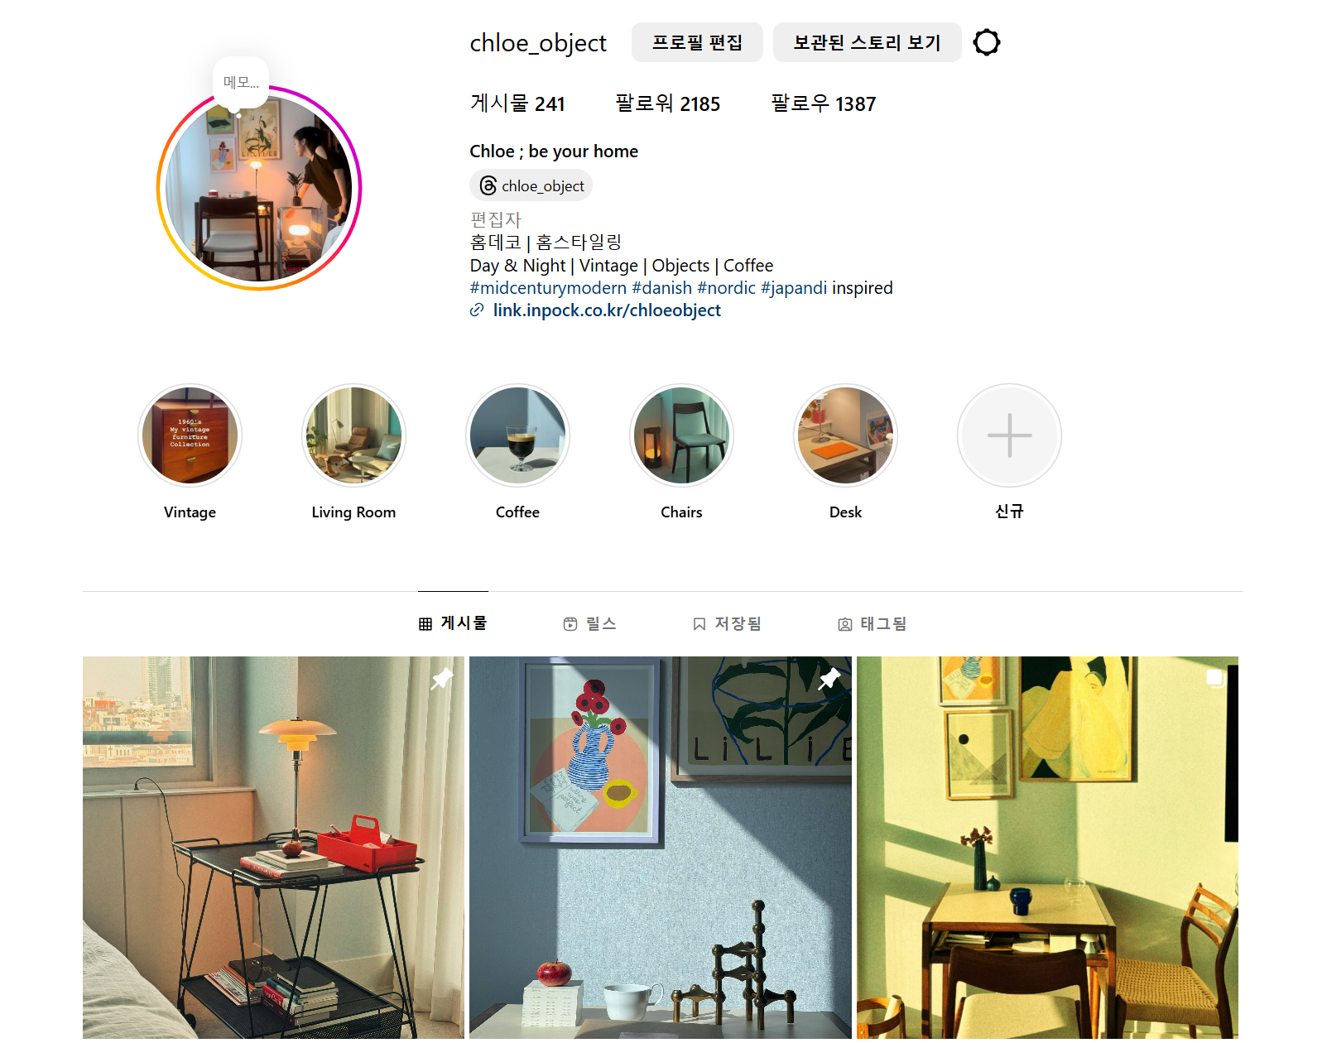View the 팔로워 2185 list

pyautogui.click(x=667, y=103)
